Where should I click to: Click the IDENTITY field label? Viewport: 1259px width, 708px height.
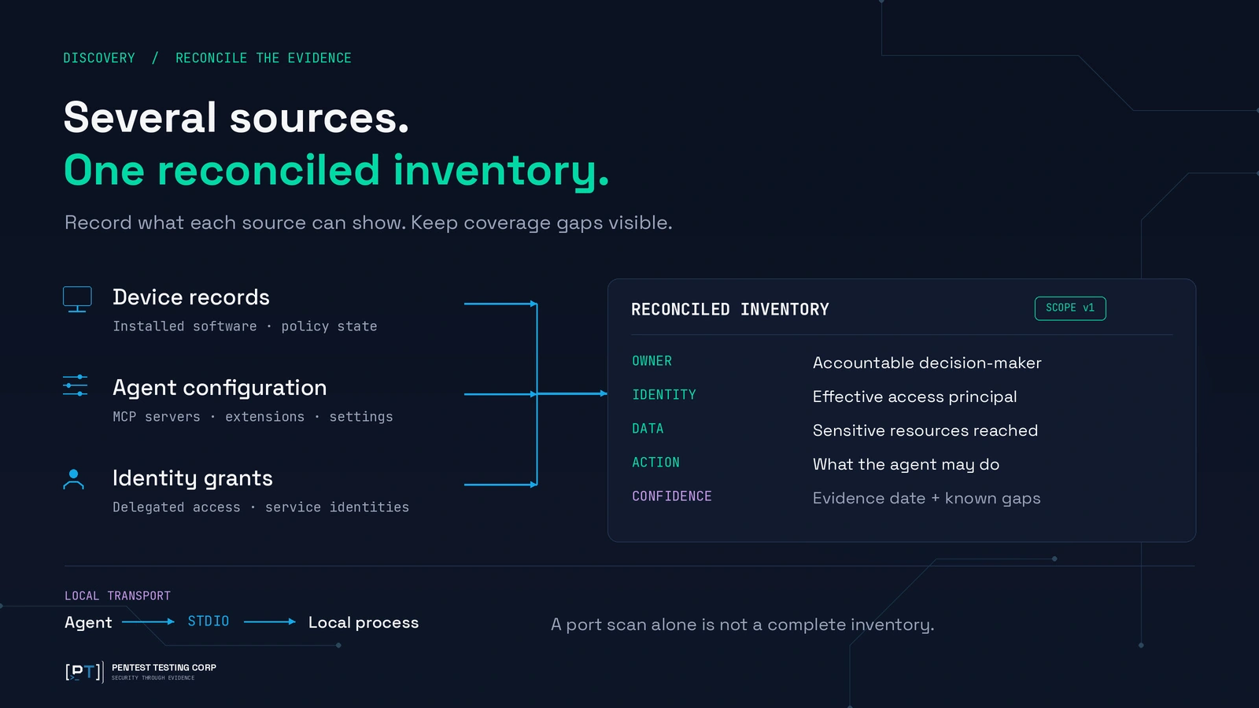(x=664, y=395)
